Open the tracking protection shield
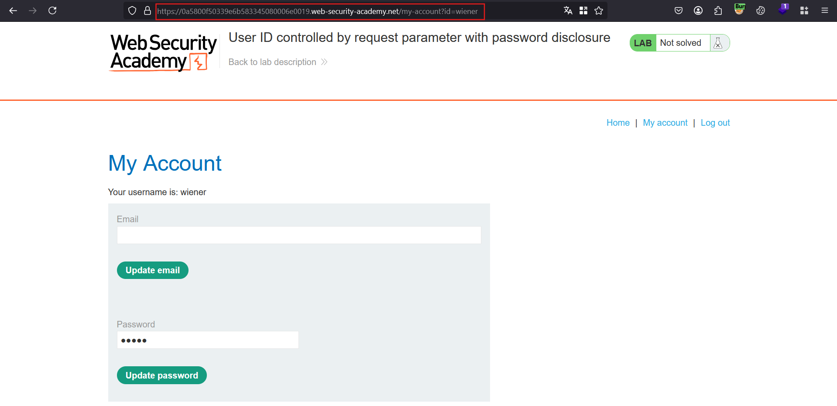The image size is (837, 406). tap(132, 10)
